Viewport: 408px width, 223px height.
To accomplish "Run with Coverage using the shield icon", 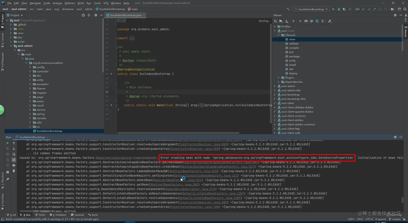I will 344,9.
